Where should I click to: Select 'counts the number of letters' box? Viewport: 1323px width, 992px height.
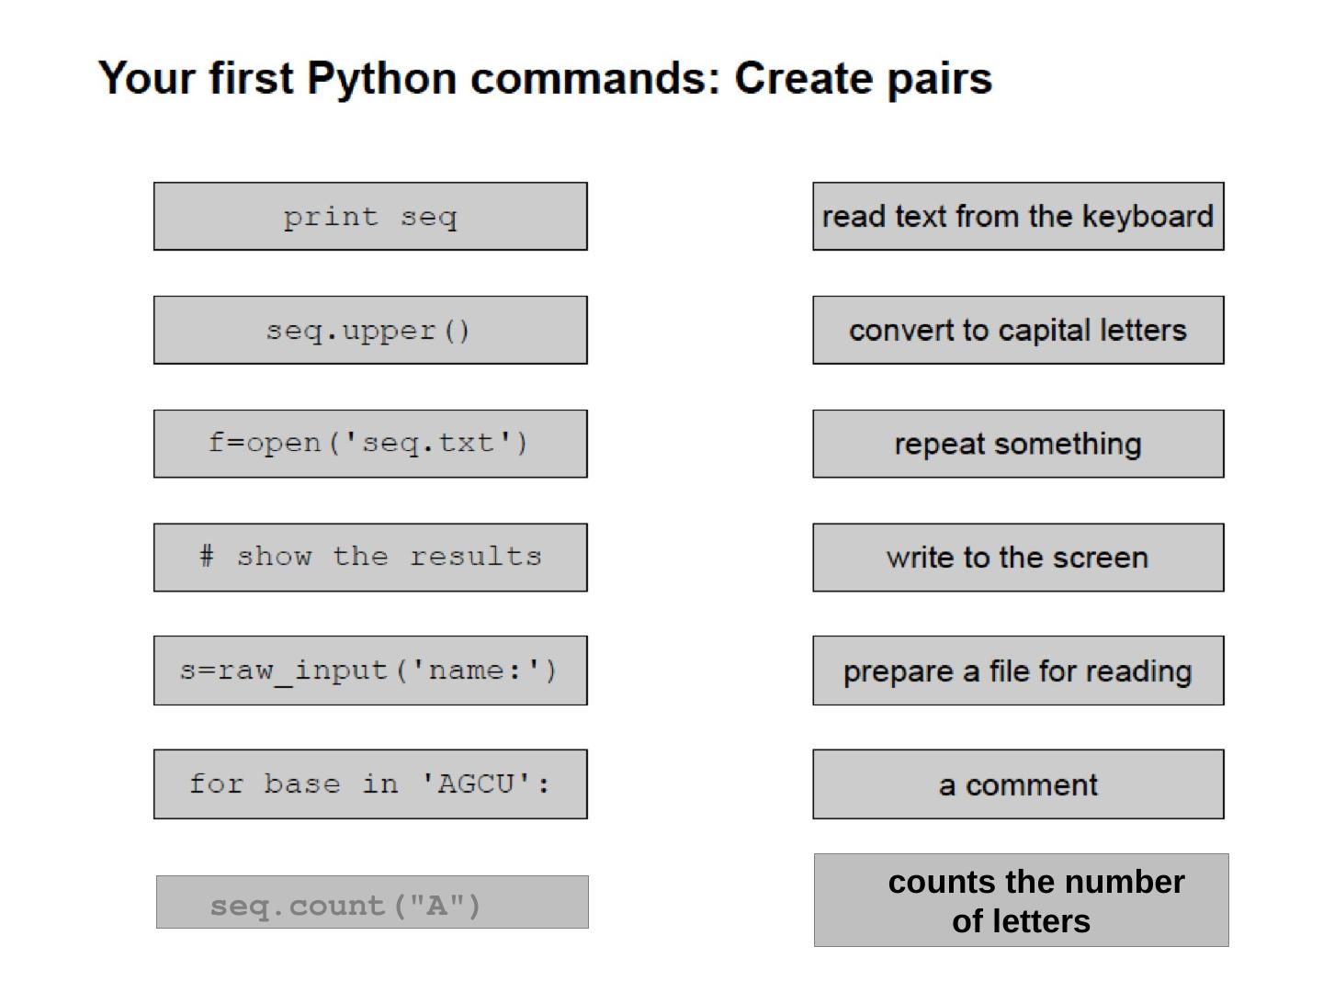tap(1021, 900)
